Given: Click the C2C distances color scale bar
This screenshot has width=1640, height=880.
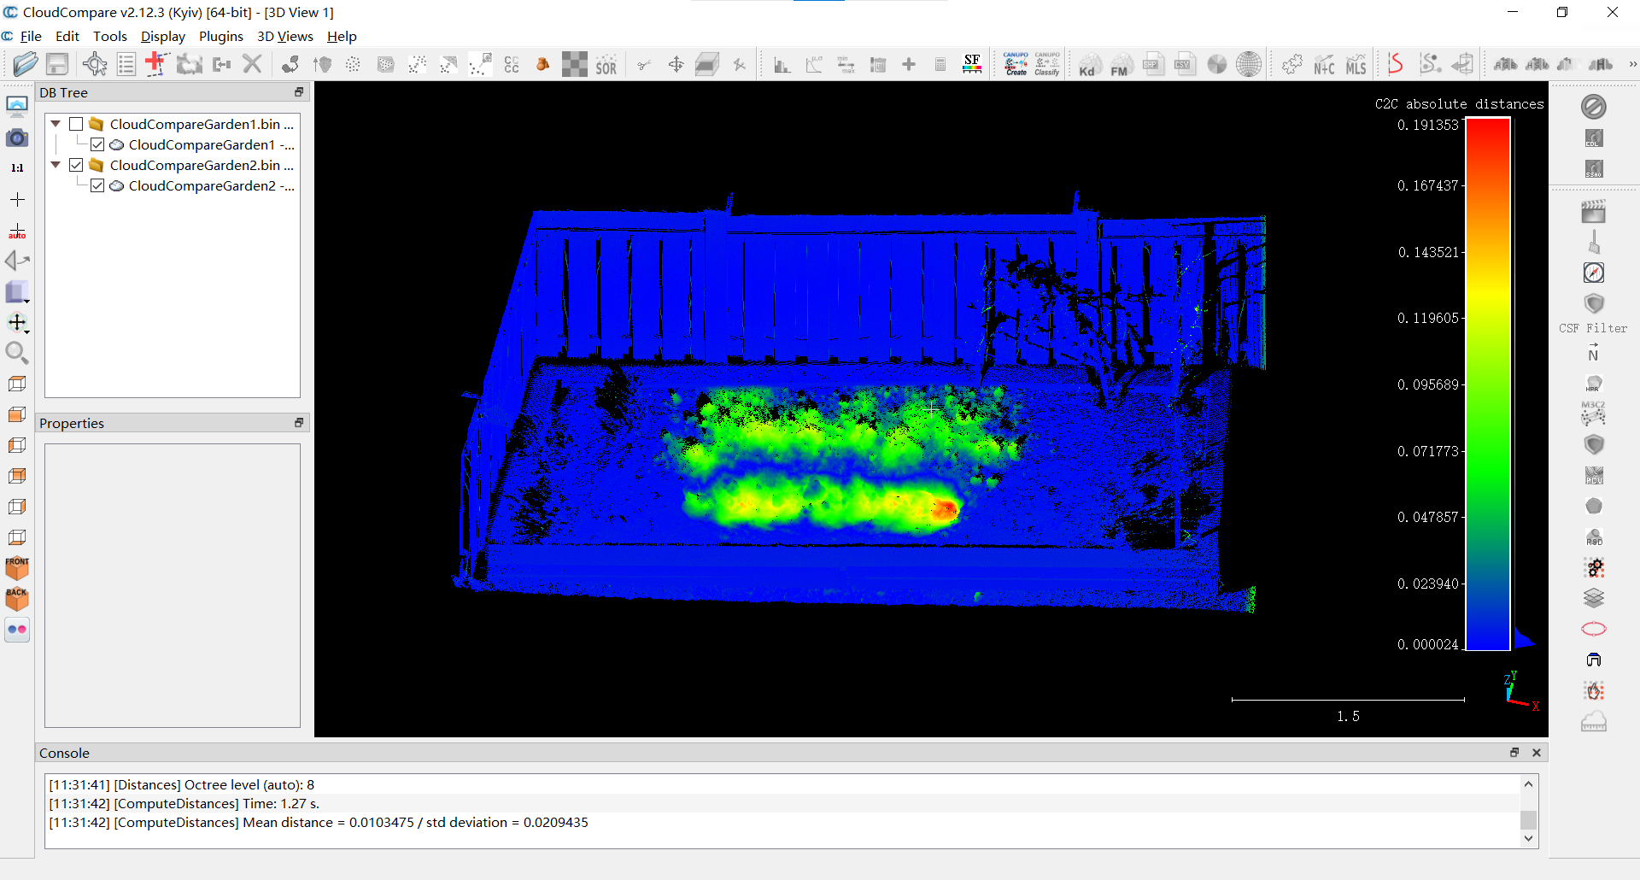Looking at the screenshot, I should click(1488, 384).
